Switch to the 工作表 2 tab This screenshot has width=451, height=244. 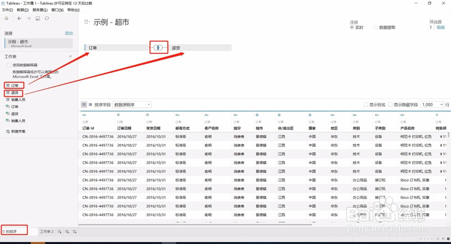[x=46, y=231]
